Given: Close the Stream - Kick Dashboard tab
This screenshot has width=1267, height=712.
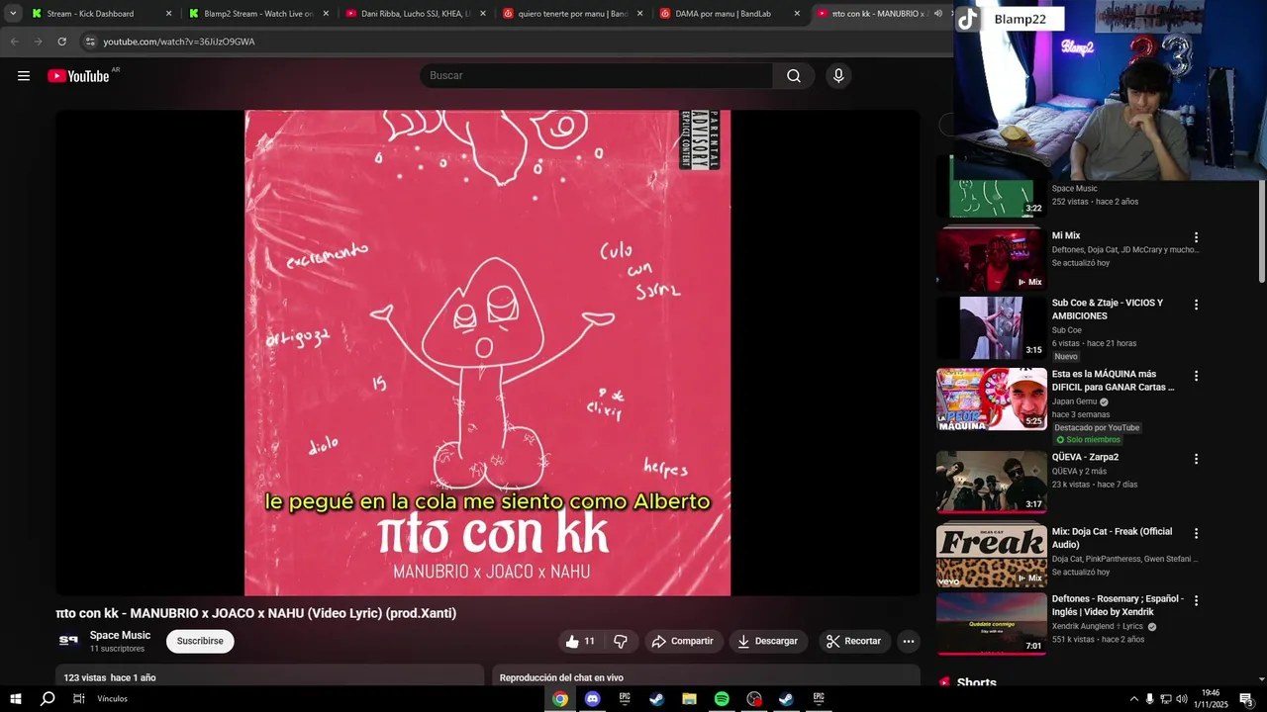Looking at the screenshot, I should 168,14.
